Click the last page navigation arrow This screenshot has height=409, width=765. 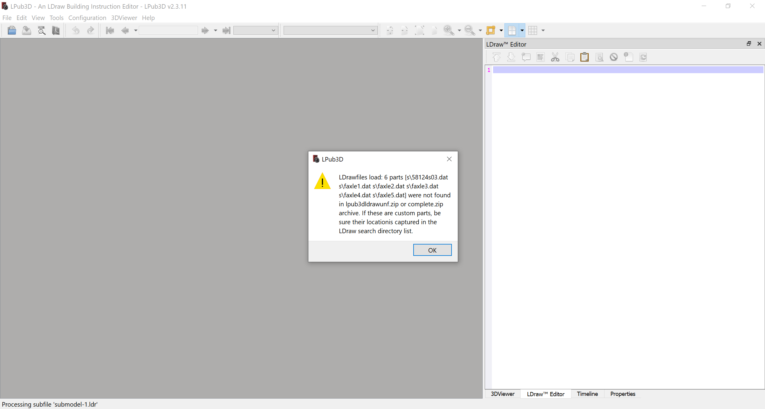point(226,30)
